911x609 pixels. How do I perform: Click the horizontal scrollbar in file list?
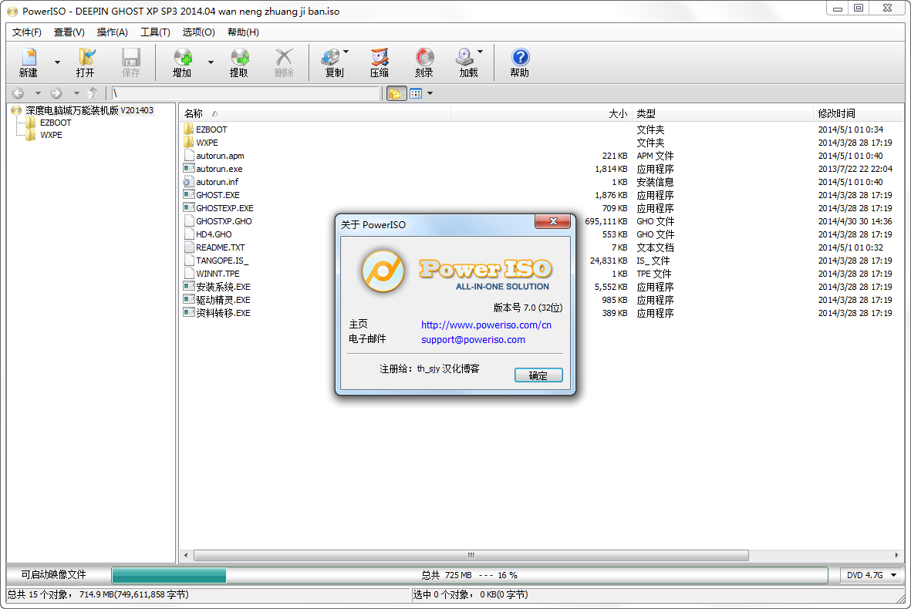471,555
